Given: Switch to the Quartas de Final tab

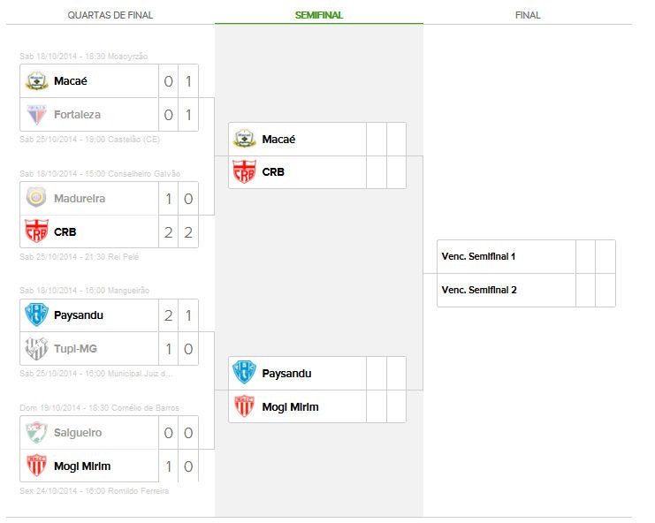Looking at the screenshot, I should point(110,15).
